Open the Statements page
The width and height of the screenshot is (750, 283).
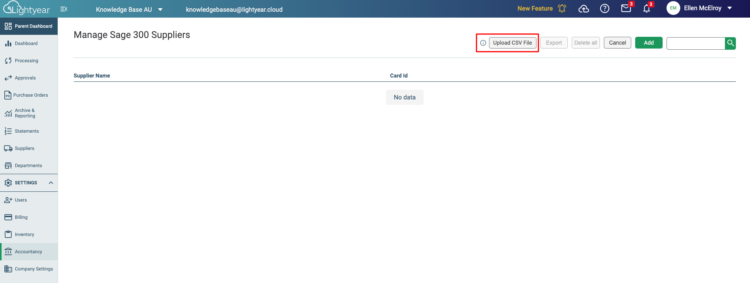[x=29, y=131]
